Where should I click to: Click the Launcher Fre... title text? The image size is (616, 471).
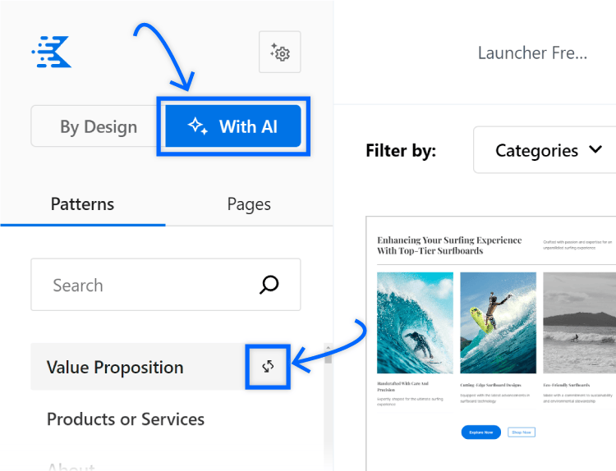tap(532, 53)
